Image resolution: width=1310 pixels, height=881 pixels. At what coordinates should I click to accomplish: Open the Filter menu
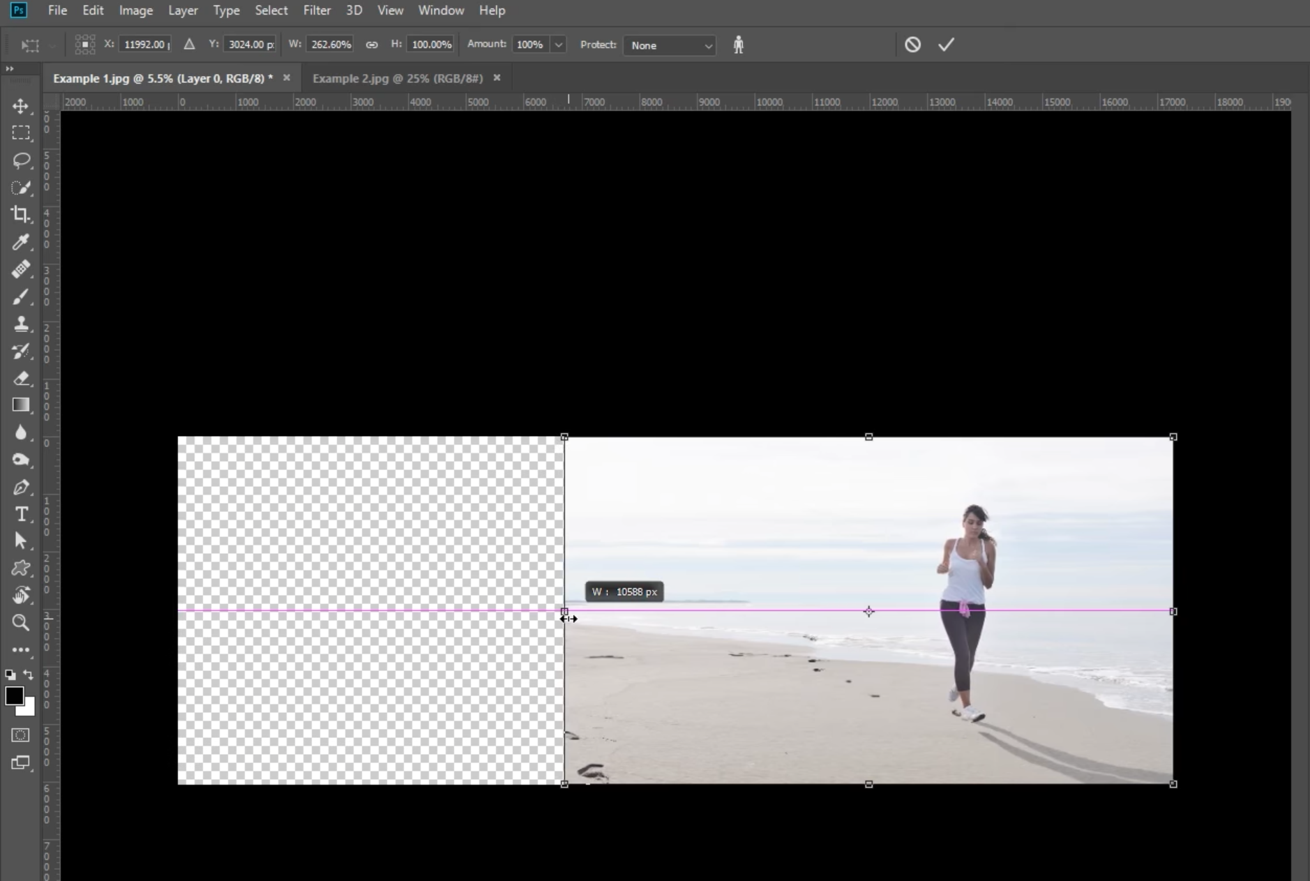[x=317, y=10]
